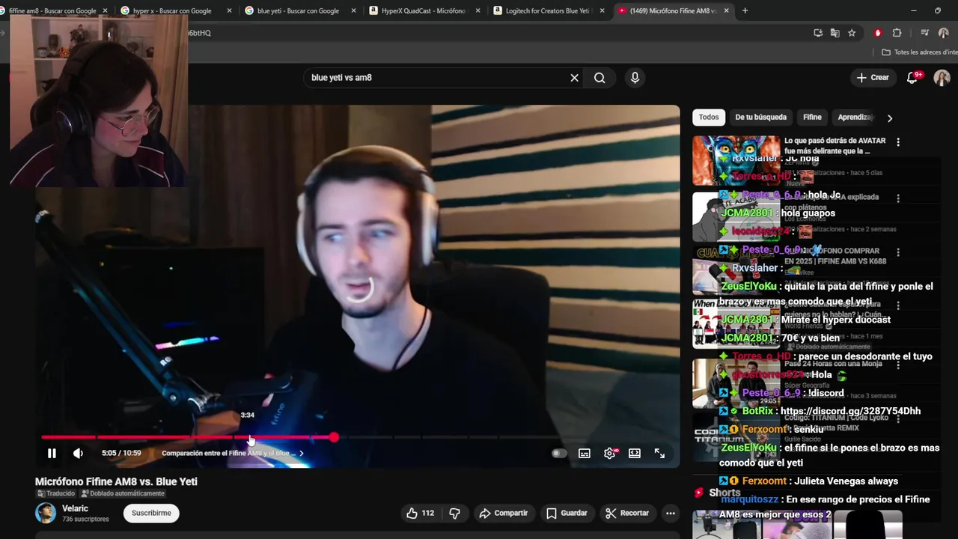This screenshot has width=958, height=539.
Task: Enter fullscreen mode on video
Action: click(x=659, y=453)
